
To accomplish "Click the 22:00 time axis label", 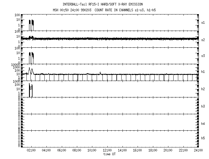I will tap(183, 151).
